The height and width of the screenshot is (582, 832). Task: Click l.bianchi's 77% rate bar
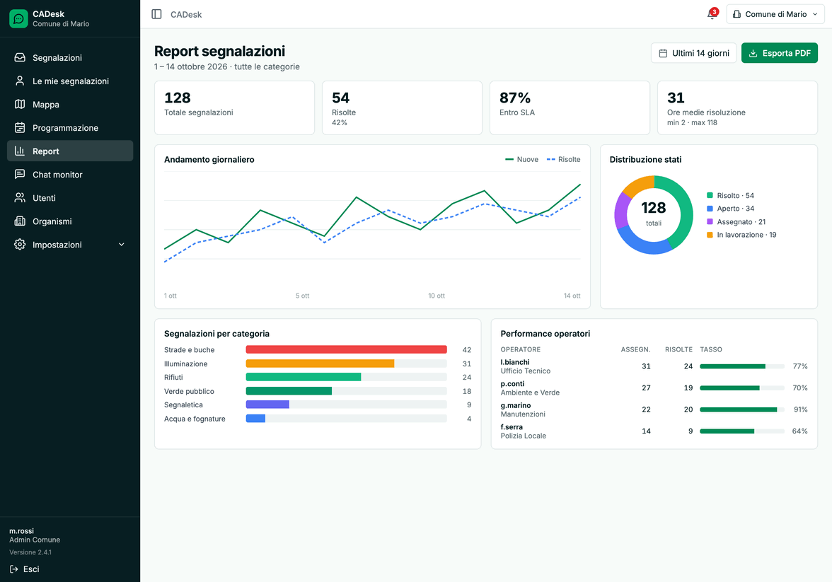click(741, 366)
